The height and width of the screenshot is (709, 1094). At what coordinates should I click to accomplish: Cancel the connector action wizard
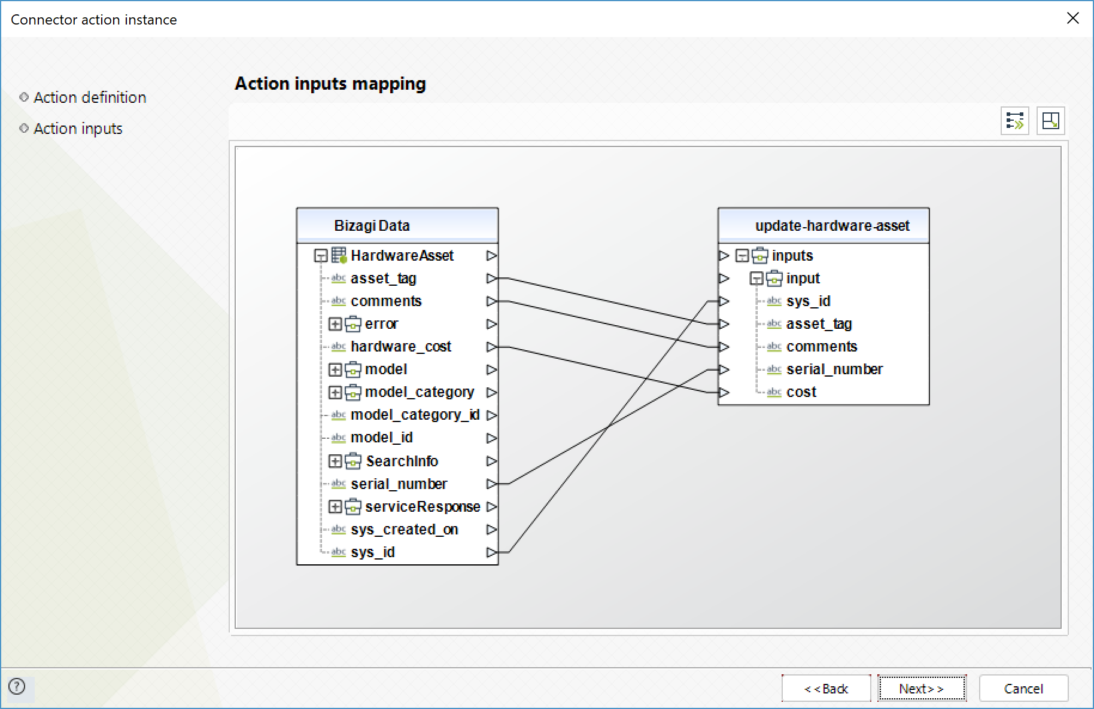coord(1023,688)
